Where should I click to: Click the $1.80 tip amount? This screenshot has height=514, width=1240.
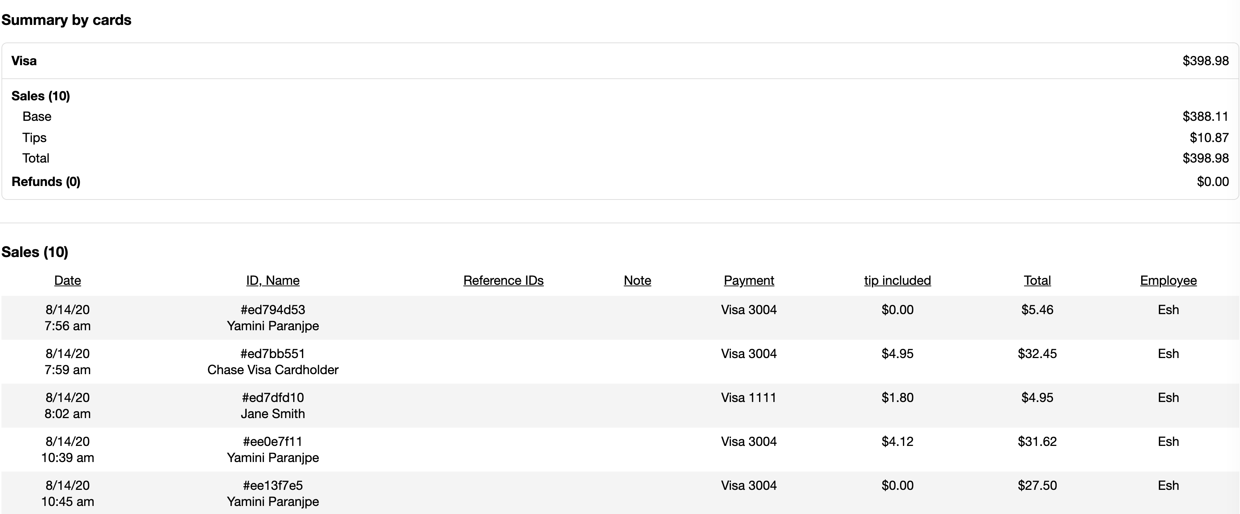tap(897, 398)
